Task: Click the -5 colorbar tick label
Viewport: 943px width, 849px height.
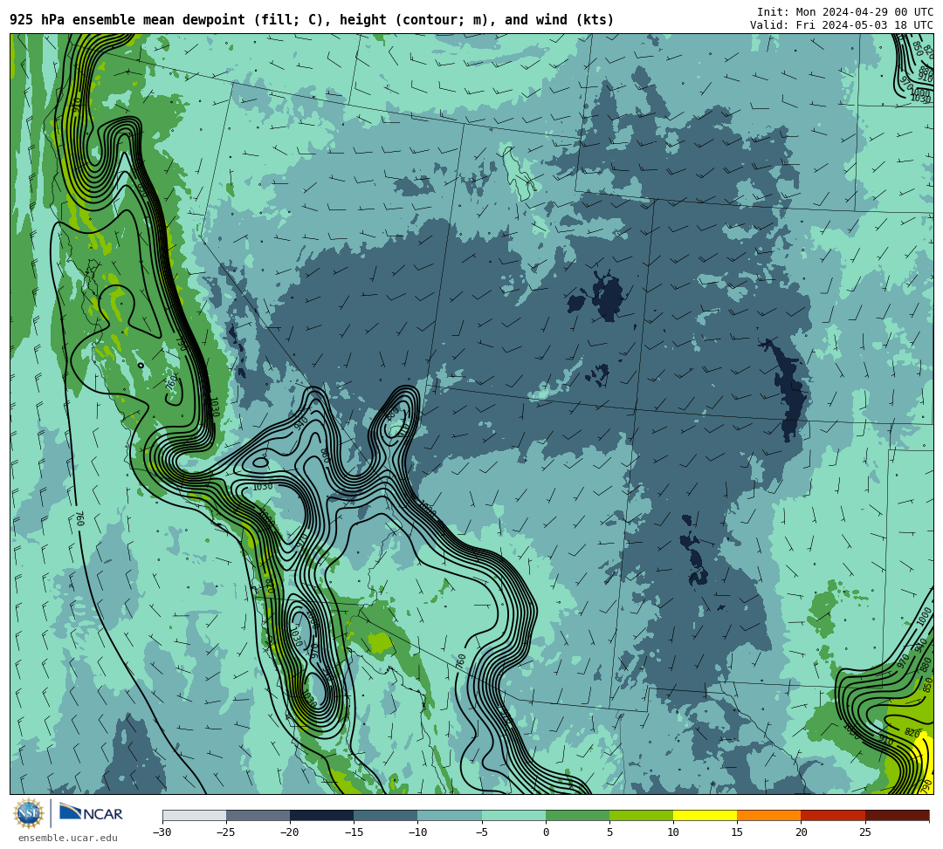Action: (482, 832)
